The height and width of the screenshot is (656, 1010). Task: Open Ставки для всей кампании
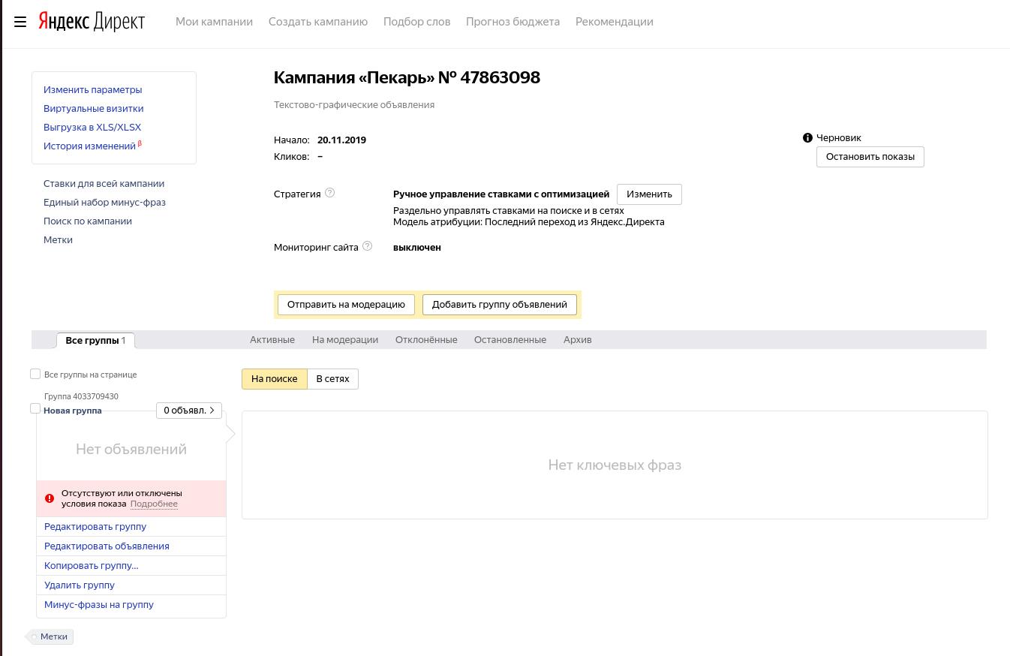point(104,184)
